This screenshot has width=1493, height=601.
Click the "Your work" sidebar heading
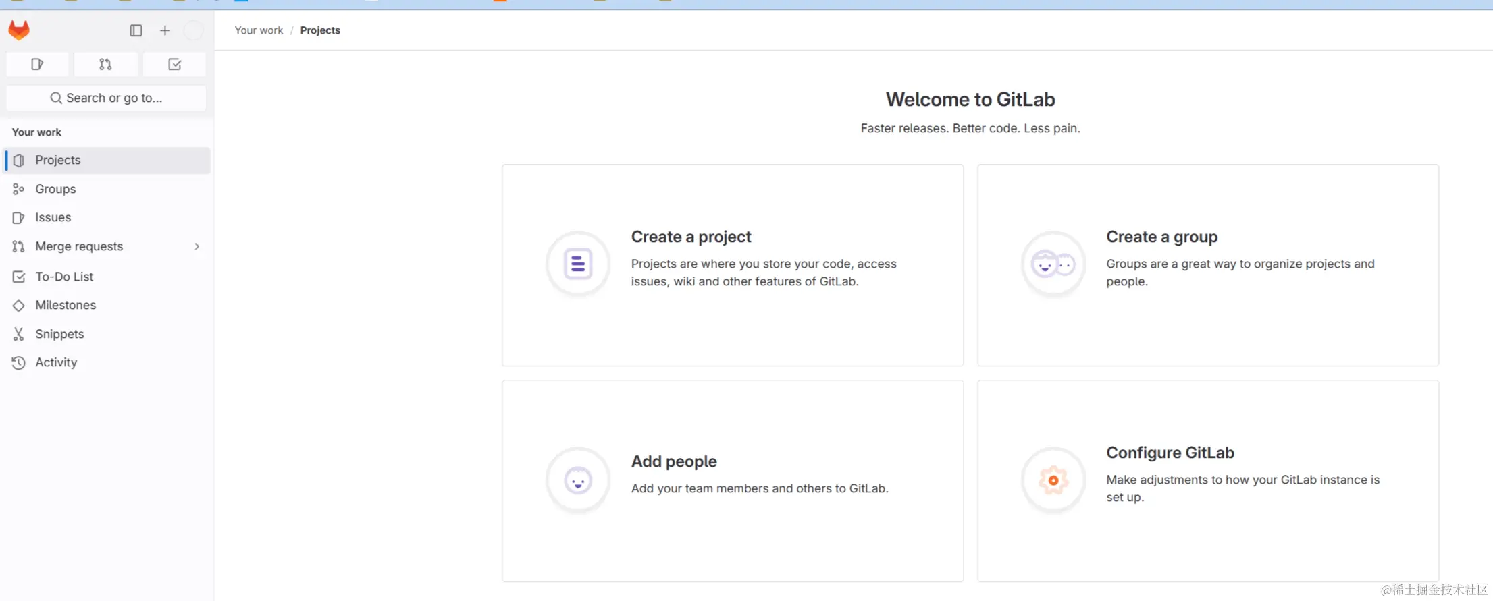pos(36,132)
